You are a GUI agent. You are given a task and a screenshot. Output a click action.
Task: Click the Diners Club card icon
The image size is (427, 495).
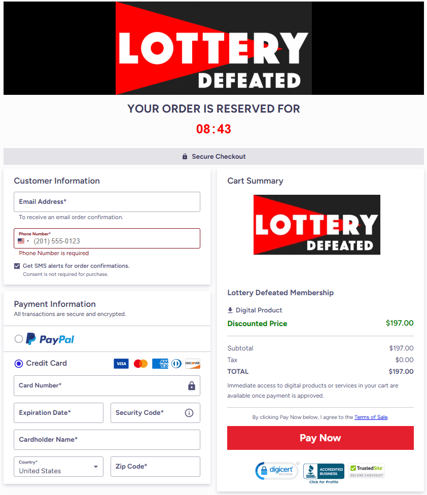point(176,364)
